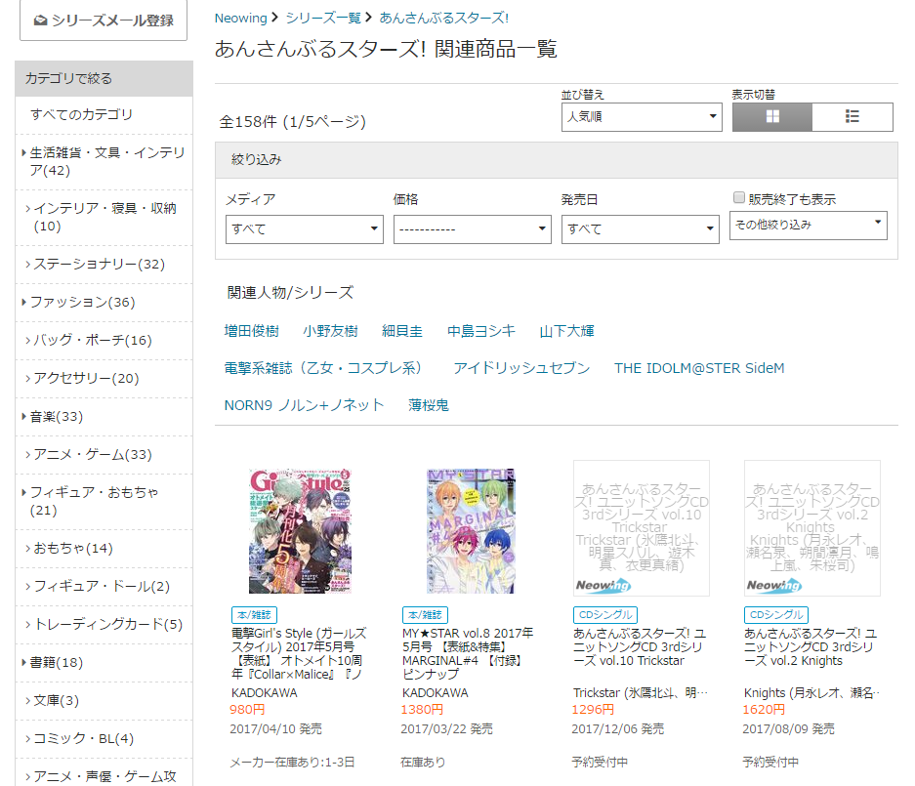This screenshot has width=915, height=786.
Task: Open the メディア filter dropdown
Action: tap(304, 229)
